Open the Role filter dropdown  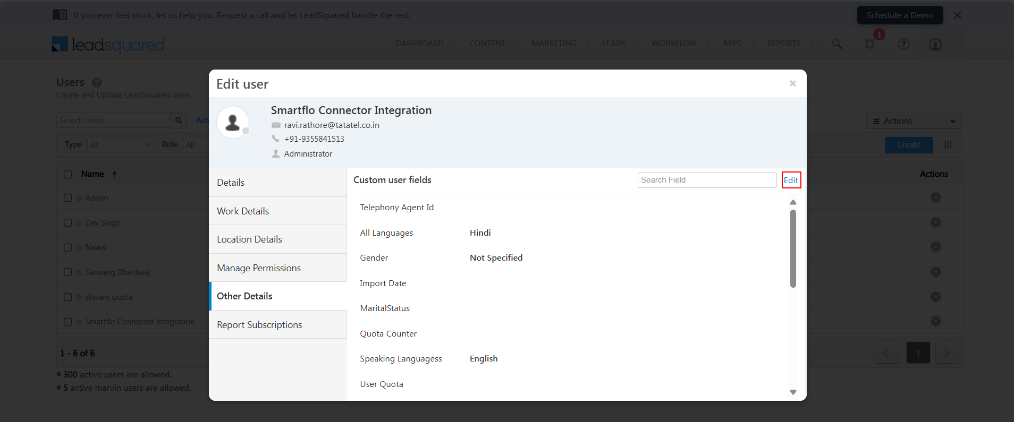[x=196, y=145]
